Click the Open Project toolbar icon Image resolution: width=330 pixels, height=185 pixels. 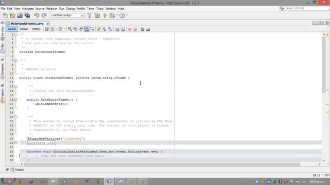(x=20, y=15)
